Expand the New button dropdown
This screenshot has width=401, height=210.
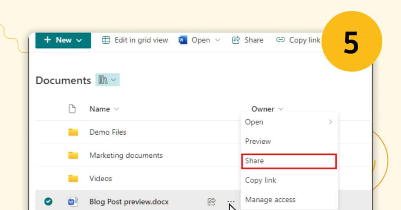(x=79, y=40)
